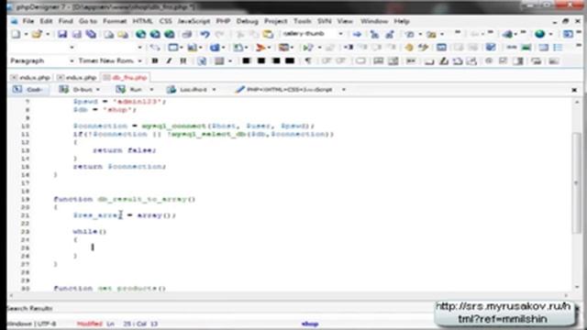
Task: Open the Help menu
Action: point(402,21)
